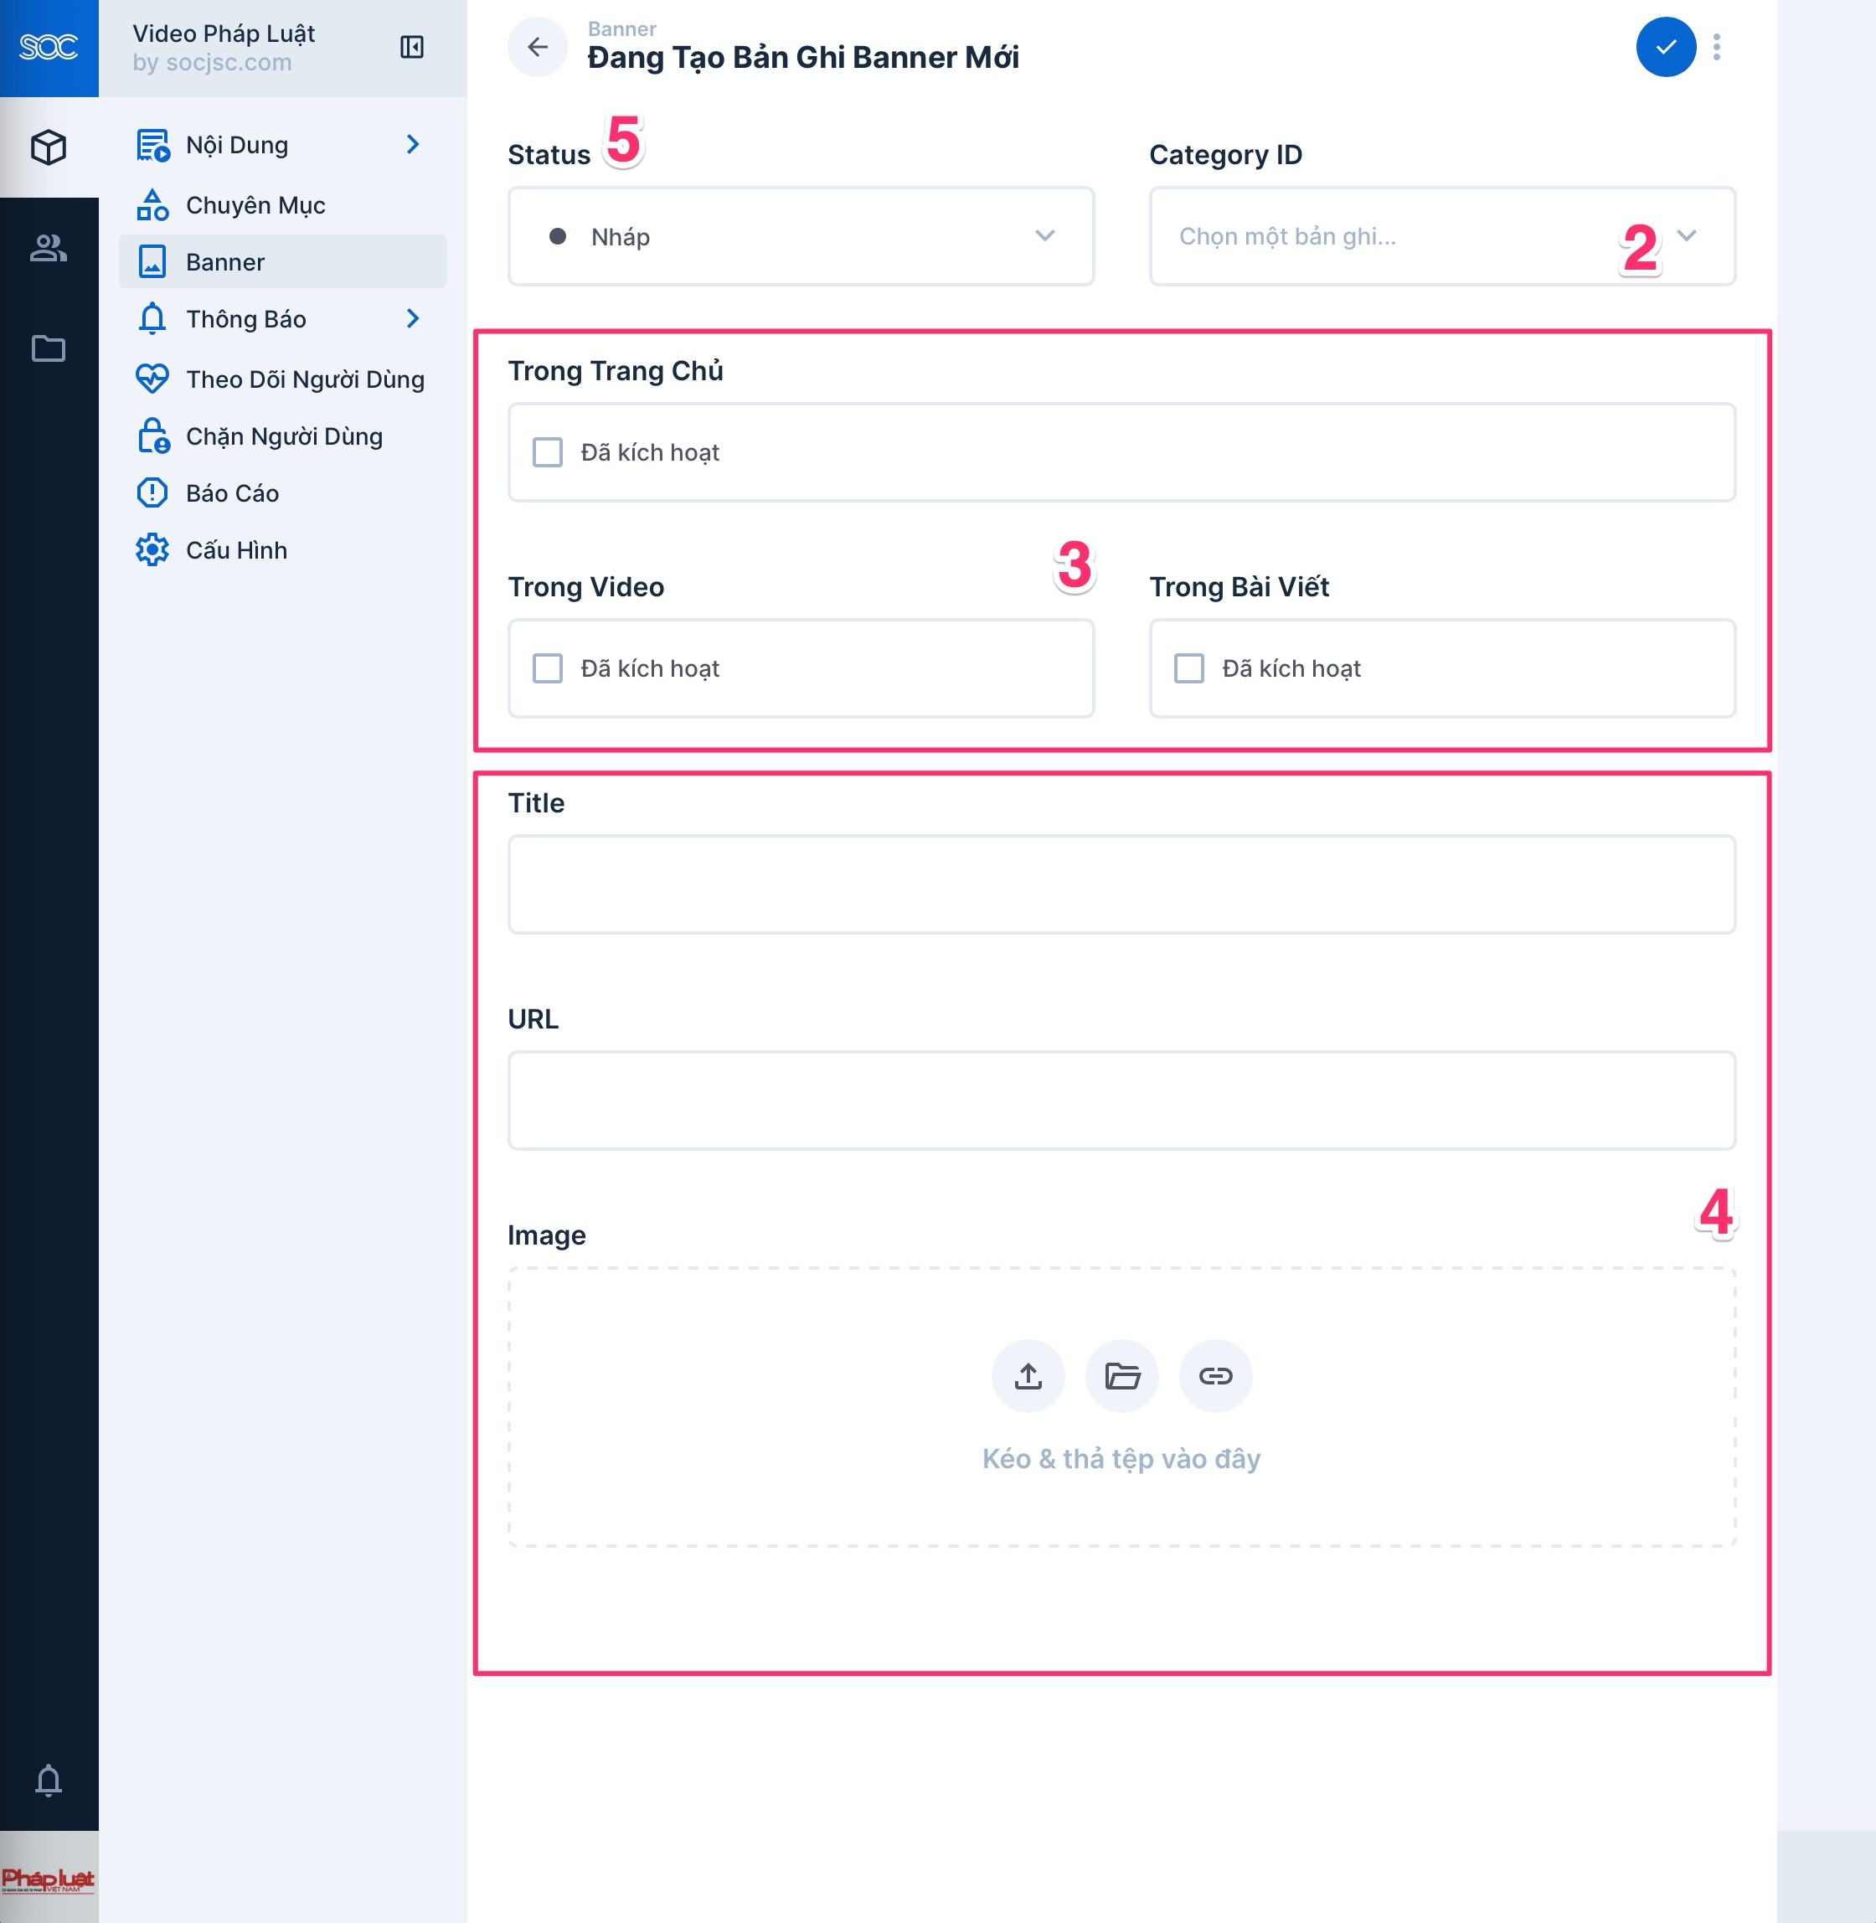Open the three-dot more options menu
1876x1923 pixels.
[x=1716, y=47]
